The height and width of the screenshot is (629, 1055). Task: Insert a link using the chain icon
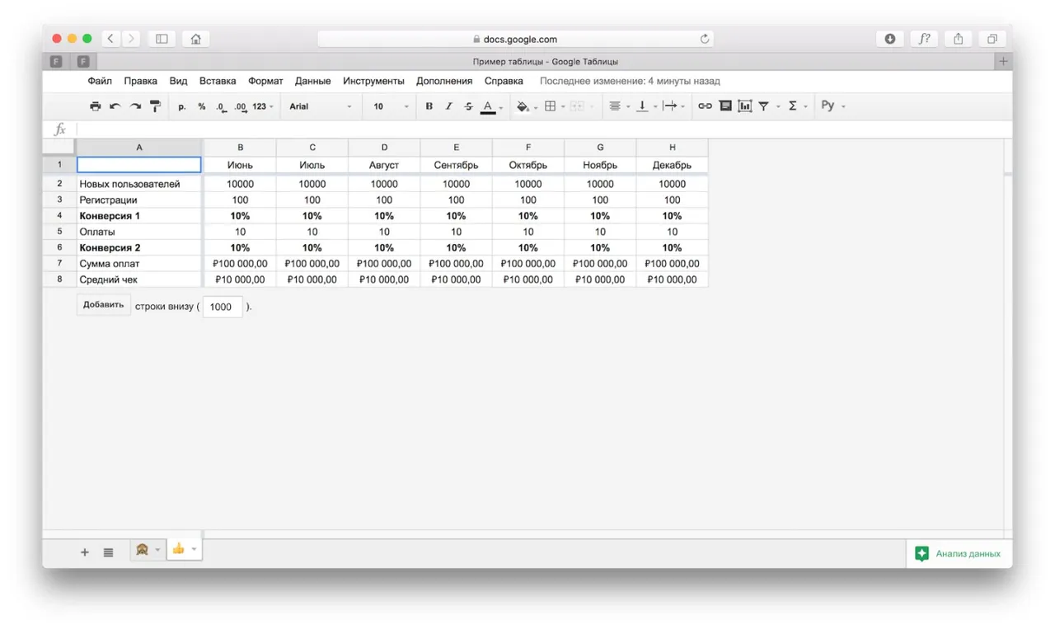point(705,106)
